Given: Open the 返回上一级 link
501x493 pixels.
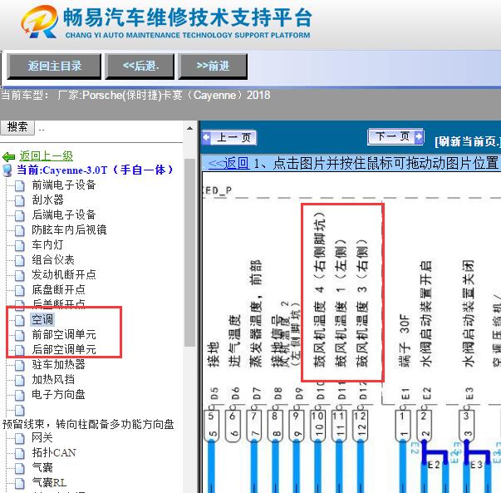Looking at the screenshot, I should pos(46,156).
